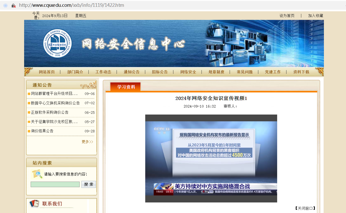
Task: Click the orange bullet beside 正版软件采购询价公告
Action: coord(29,112)
